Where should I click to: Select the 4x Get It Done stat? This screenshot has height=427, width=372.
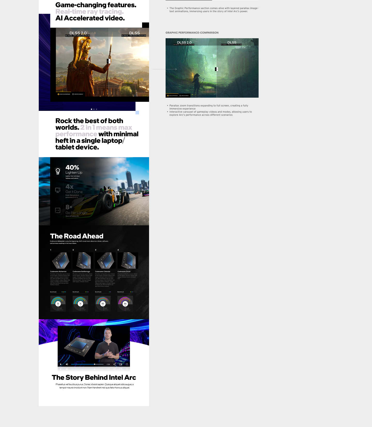tap(74, 191)
